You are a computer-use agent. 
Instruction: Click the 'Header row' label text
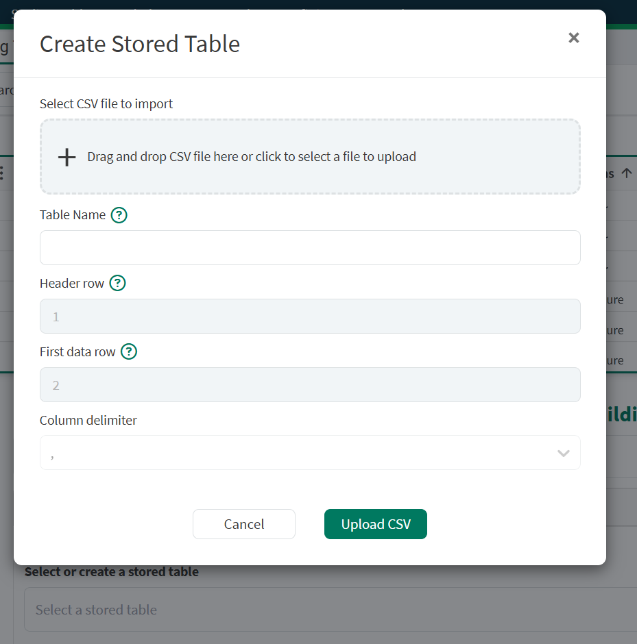pyautogui.click(x=72, y=284)
